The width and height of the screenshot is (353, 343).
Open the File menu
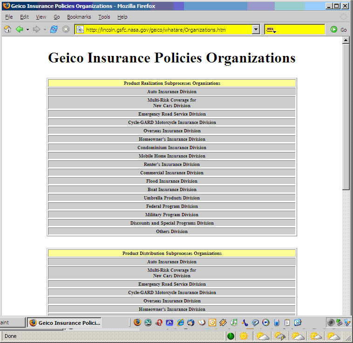point(9,17)
